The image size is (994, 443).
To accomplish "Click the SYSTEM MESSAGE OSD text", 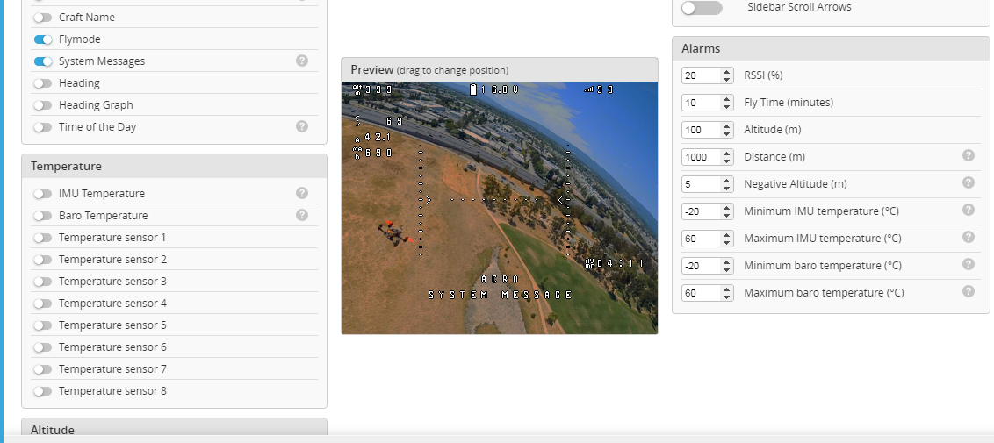I will [x=501, y=295].
